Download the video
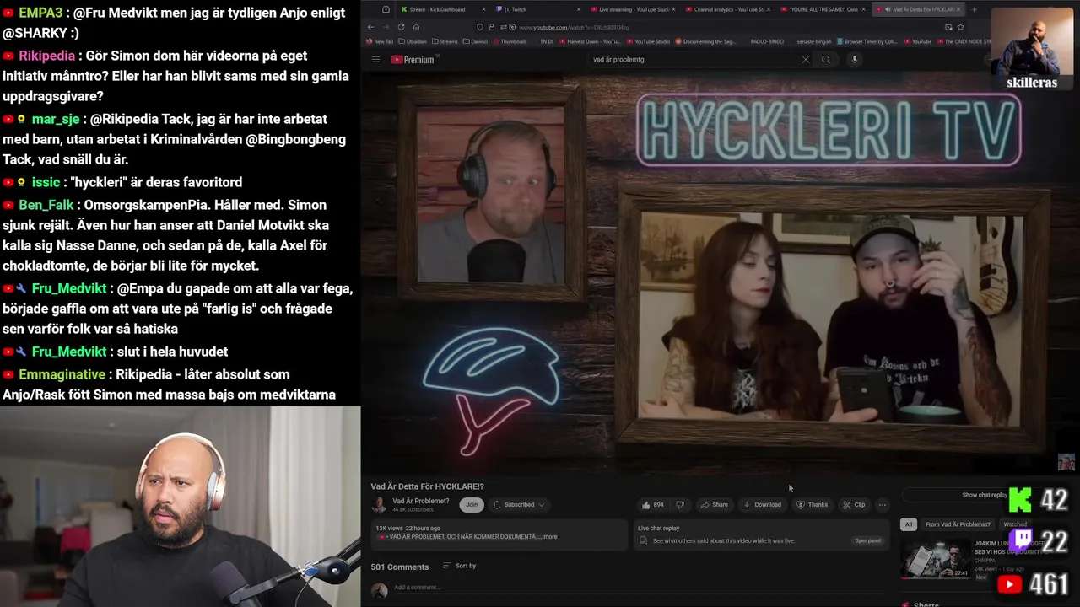 [762, 505]
